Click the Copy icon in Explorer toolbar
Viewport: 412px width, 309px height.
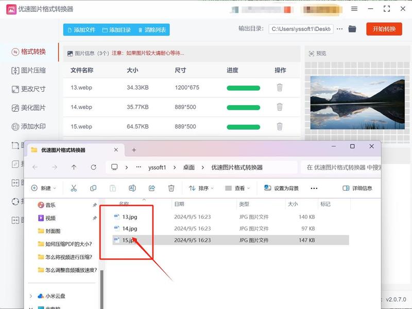[93, 188]
